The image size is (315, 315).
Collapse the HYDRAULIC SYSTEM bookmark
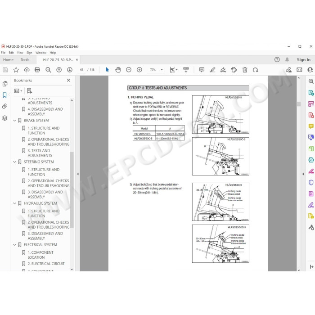coord(14,203)
